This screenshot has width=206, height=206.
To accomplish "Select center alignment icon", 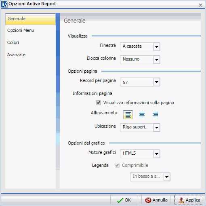I will [142, 115].
